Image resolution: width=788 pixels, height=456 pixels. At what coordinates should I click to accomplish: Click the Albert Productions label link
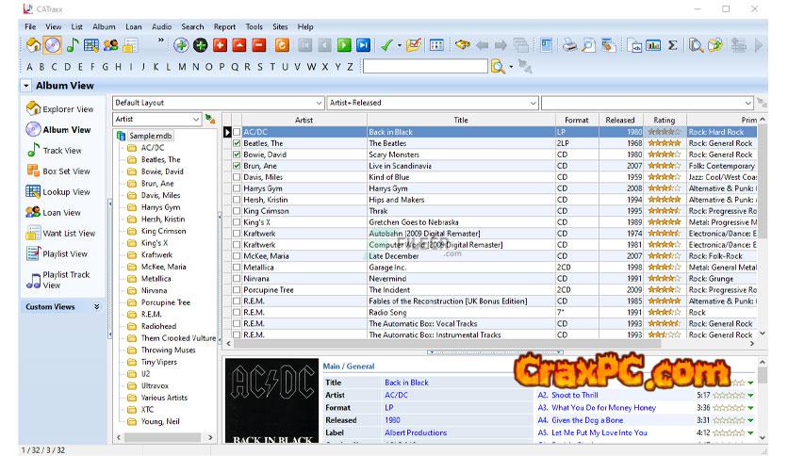[415, 432]
